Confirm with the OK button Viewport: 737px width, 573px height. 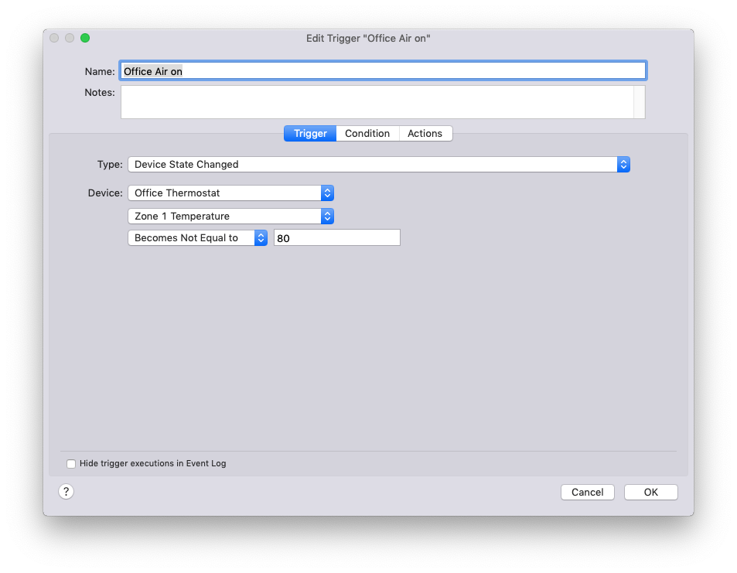651,492
